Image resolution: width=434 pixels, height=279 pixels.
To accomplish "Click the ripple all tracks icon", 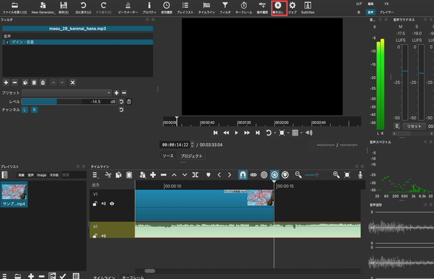I will click(x=275, y=175).
